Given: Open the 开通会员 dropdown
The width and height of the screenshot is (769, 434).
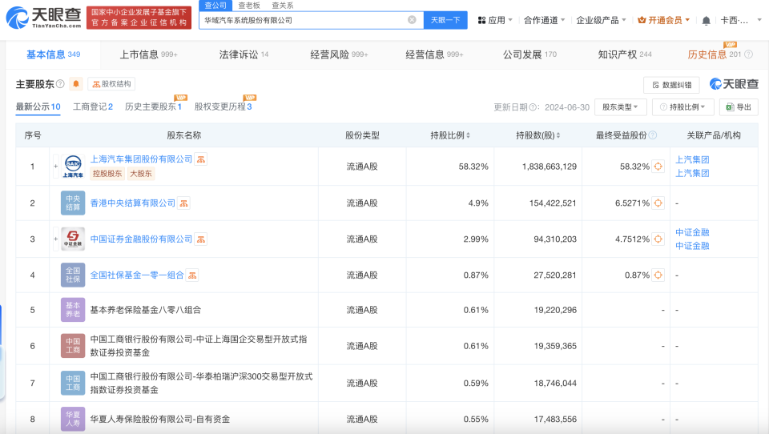Looking at the screenshot, I should tap(664, 20).
